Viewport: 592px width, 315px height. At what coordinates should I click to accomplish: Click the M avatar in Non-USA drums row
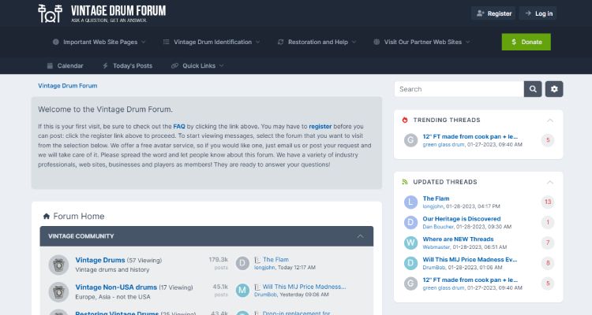[242, 291]
